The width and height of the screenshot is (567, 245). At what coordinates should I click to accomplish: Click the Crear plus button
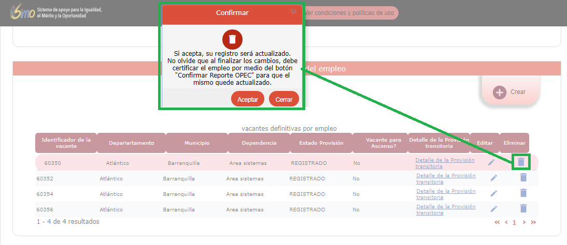coord(500,92)
